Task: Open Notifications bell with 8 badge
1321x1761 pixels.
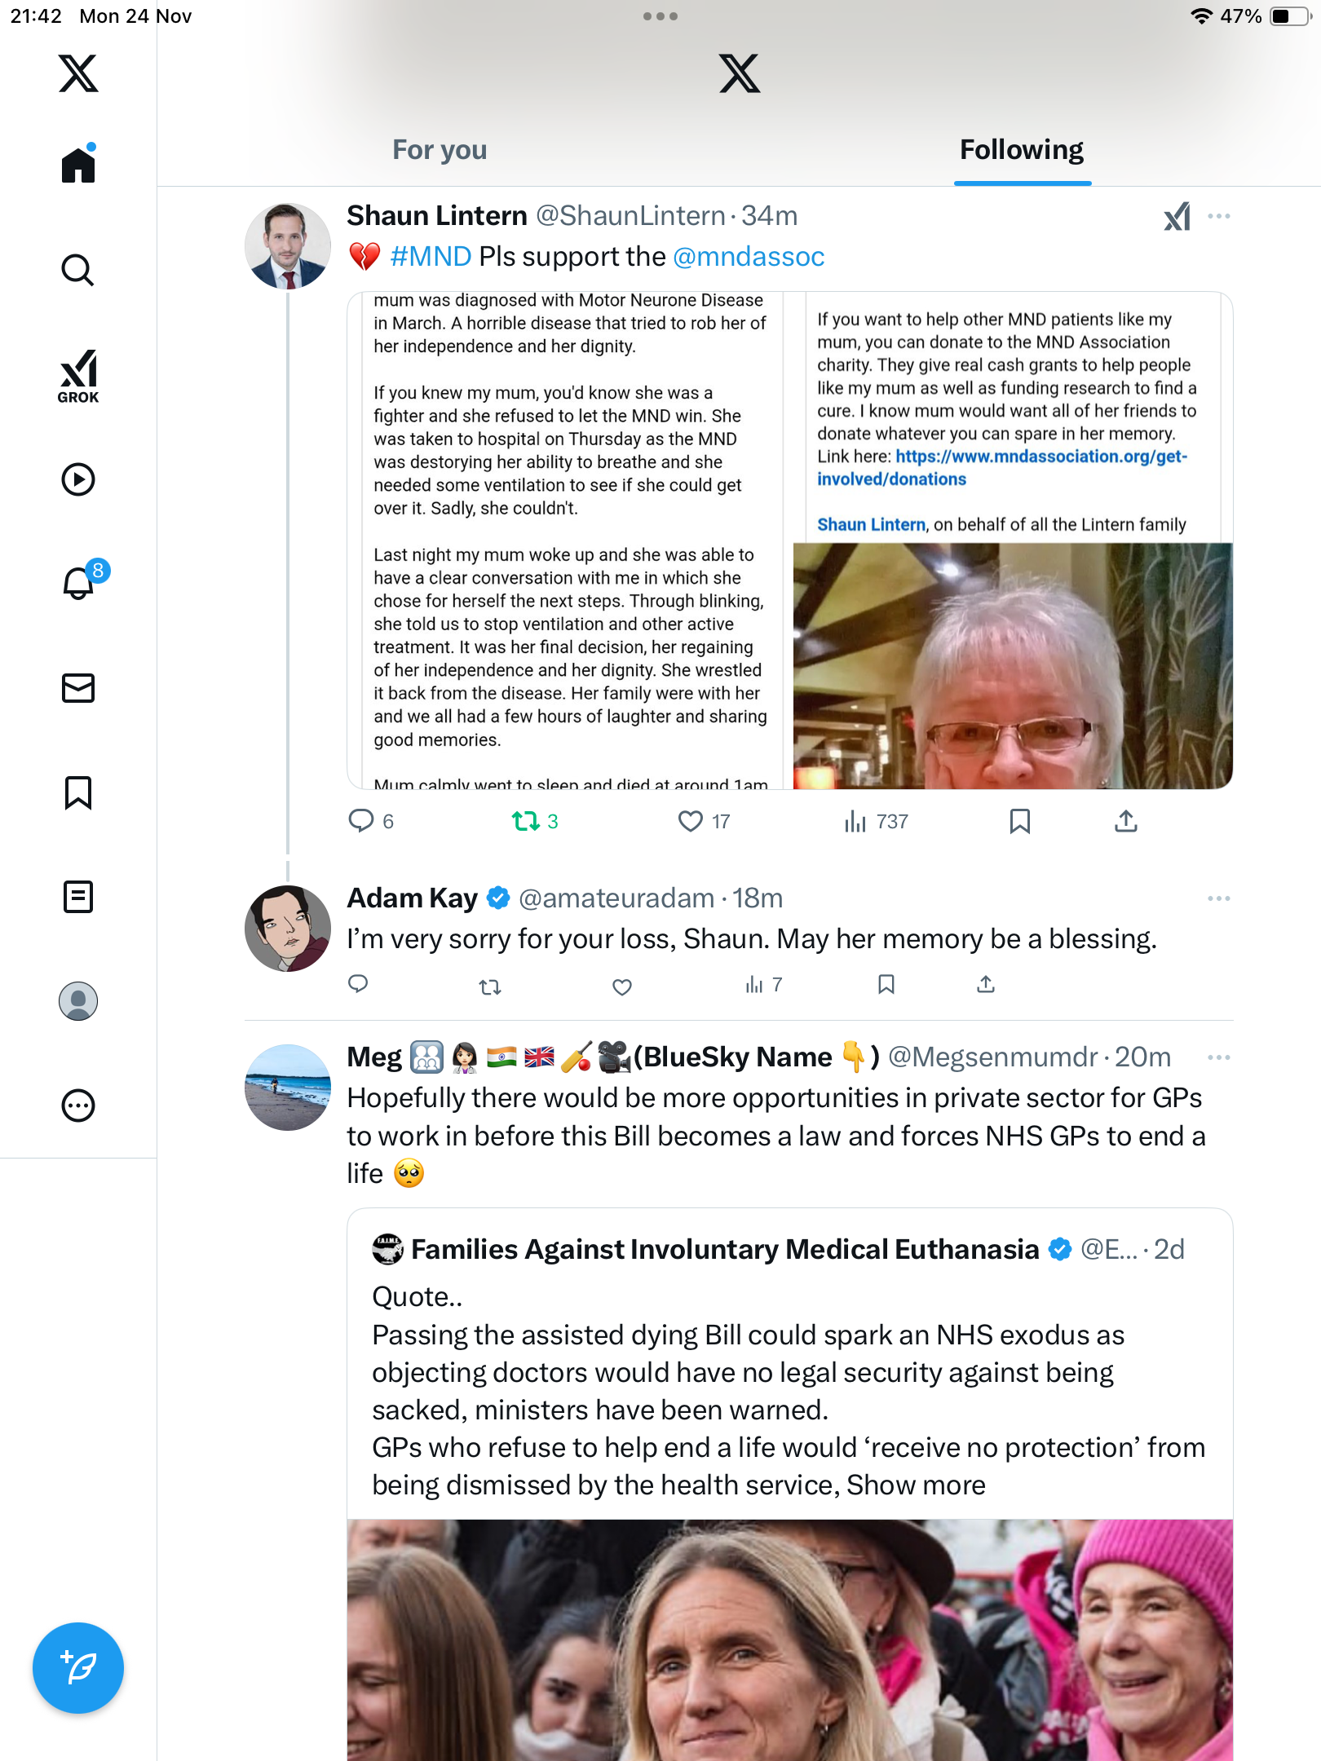Action: (80, 583)
